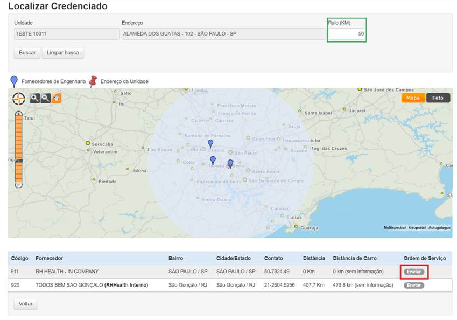Click the Distância de Carro column header

tap(355, 258)
